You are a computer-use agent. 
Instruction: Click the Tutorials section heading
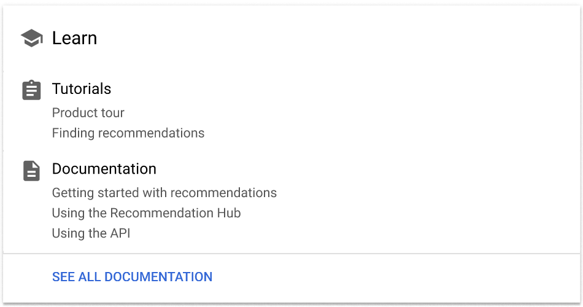82,89
